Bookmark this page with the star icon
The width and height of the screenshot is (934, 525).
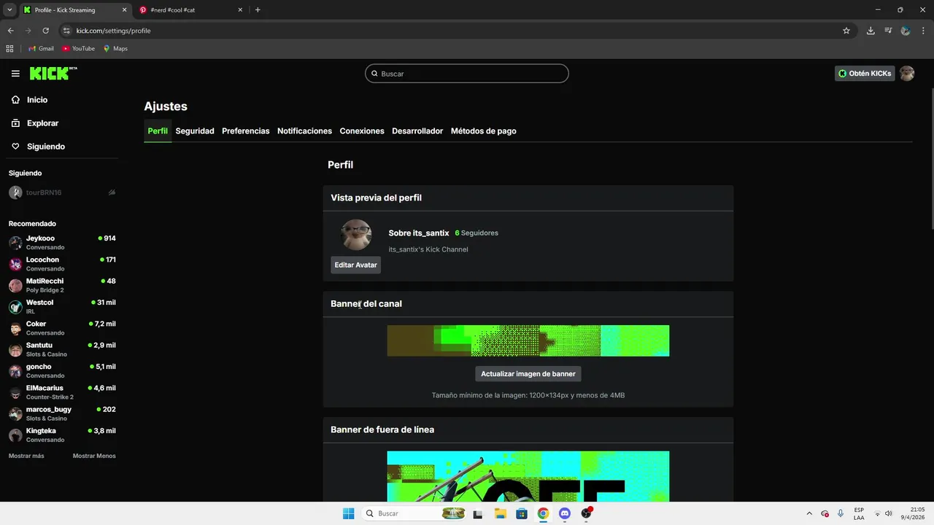click(x=846, y=31)
